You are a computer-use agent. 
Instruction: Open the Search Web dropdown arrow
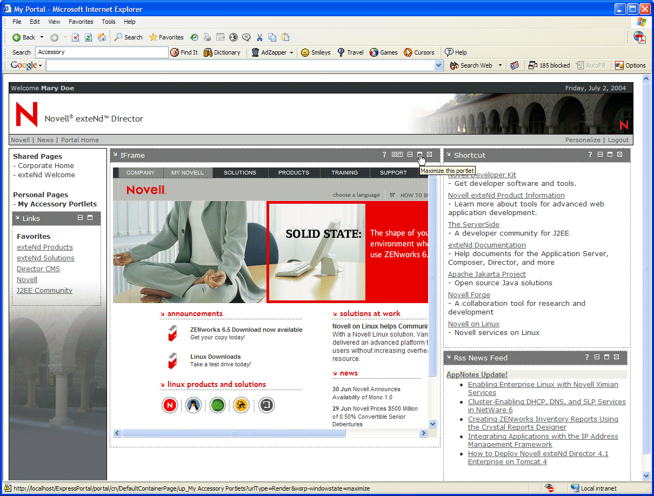500,65
